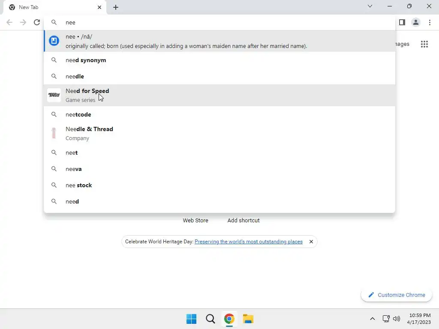The width and height of the screenshot is (439, 329).
Task: Open the Web Store shortcut
Action: coord(195,221)
